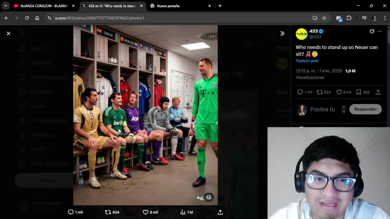Open site information icon in address bar
Viewport: 390px width, 219px height.
pyautogui.click(x=50, y=18)
